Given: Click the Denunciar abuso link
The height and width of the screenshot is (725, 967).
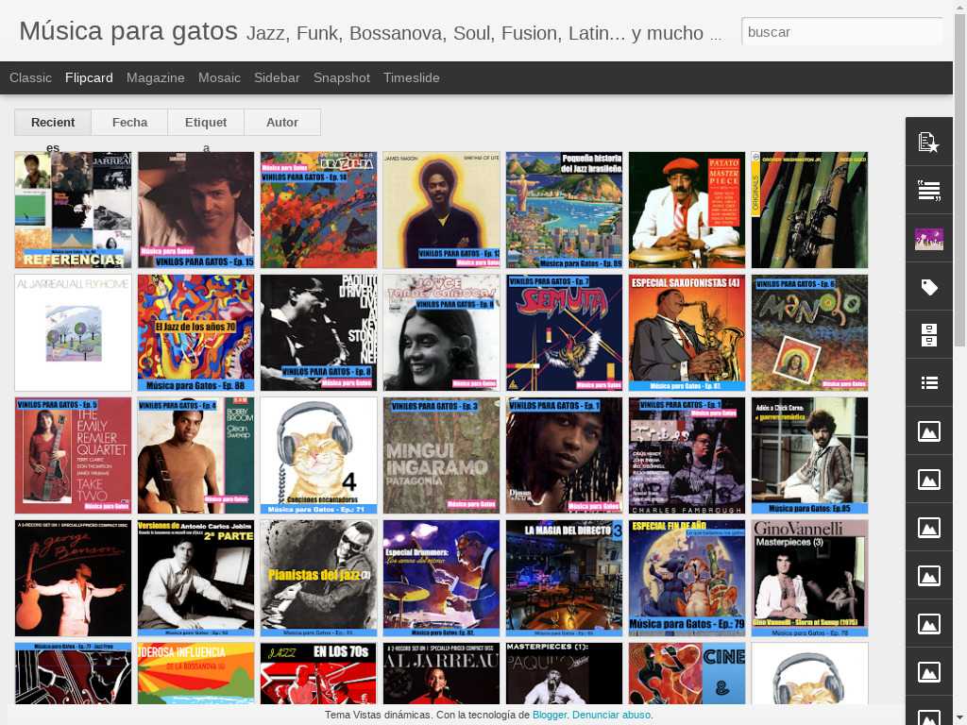Looking at the screenshot, I should [611, 715].
